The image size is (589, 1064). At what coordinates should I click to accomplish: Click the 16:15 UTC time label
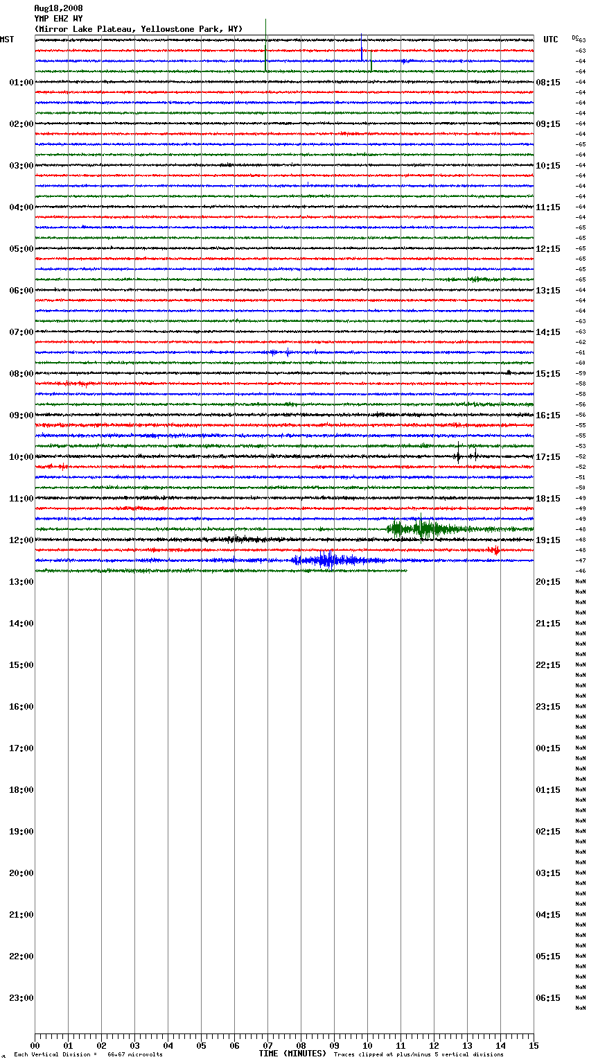[548, 415]
